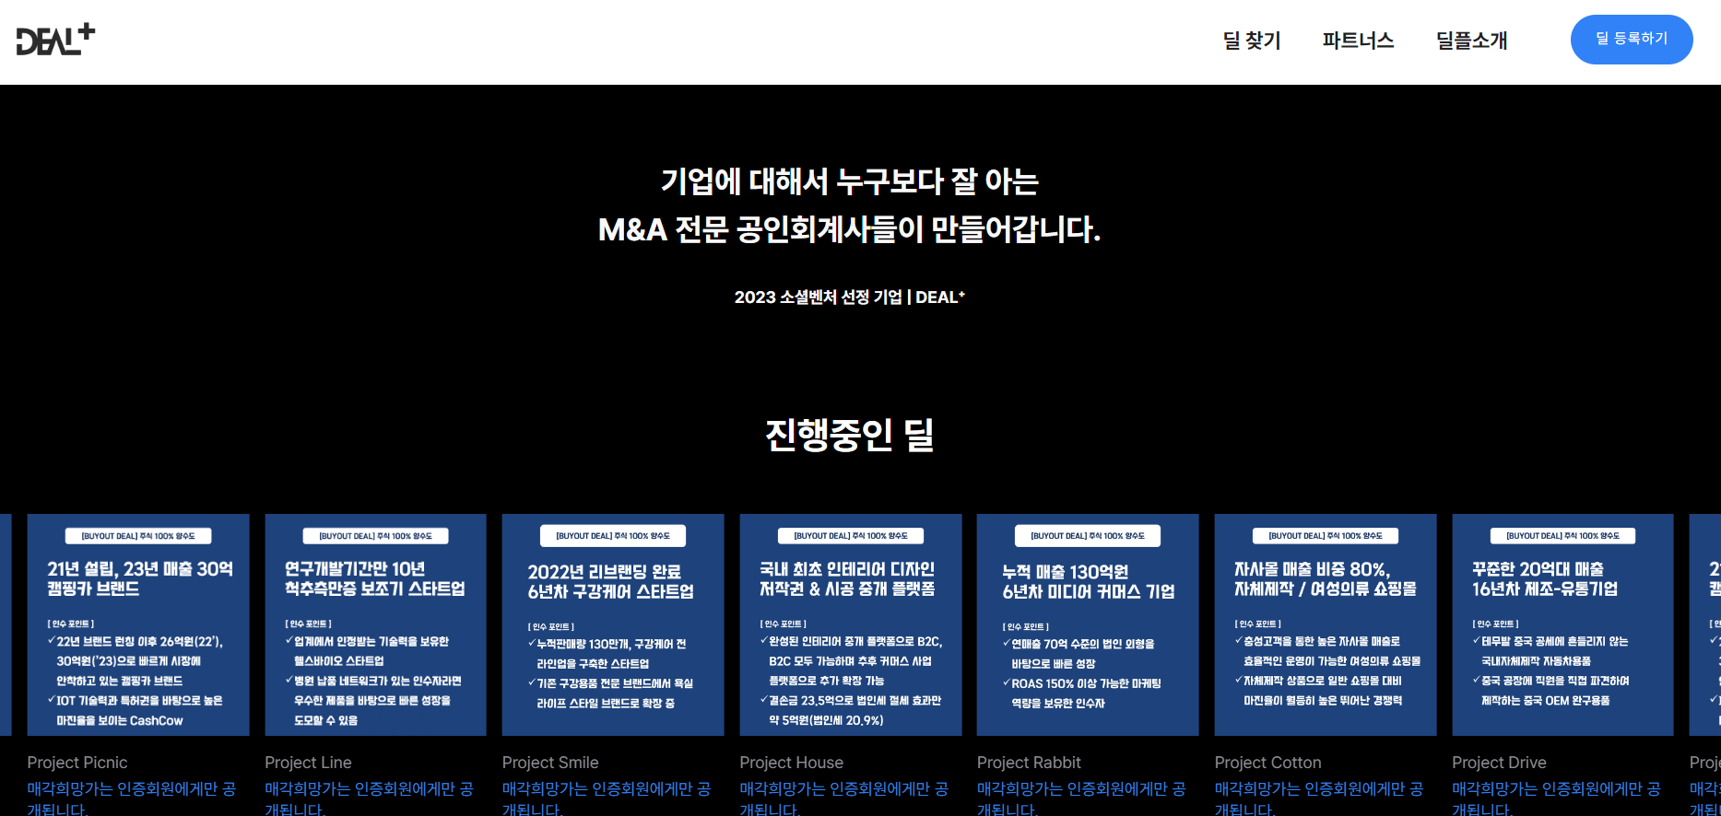Click the Project House title
The width and height of the screenshot is (1721, 816).
click(x=791, y=763)
